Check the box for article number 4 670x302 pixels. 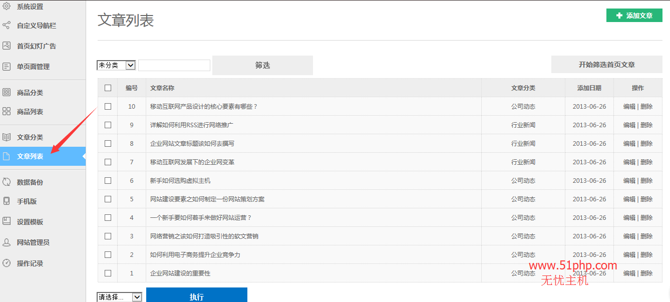point(108,217)
